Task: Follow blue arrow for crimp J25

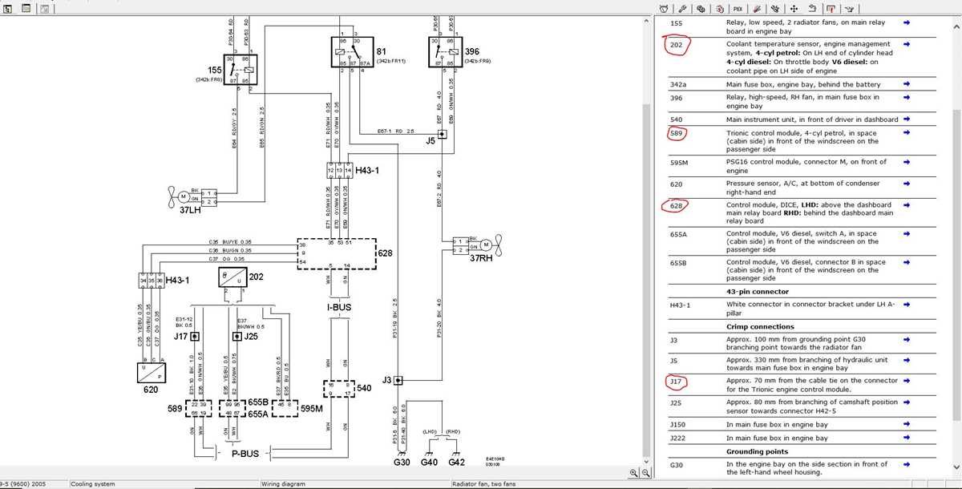Action: click(x=906, y=402)
